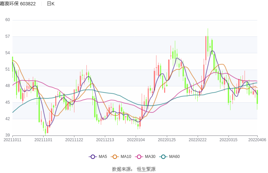Click the teal MA60 legend marker
The image size is (268, 173).
click(x=163, y=157)
